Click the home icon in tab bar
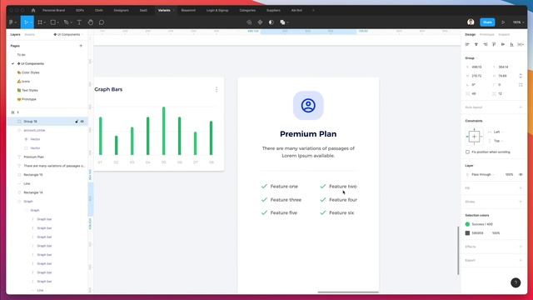This screenshot has height=300, width=533. click(x=33, y=10)
